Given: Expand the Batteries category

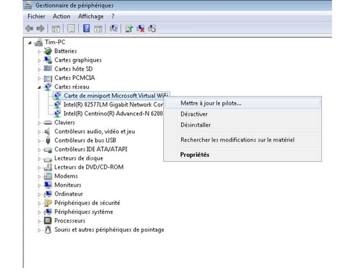Looking at the screenshot, I should tap(39, 51).
